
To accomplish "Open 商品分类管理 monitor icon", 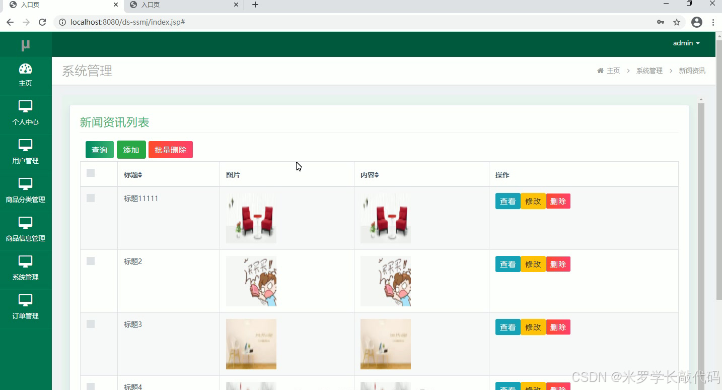I will click(26, 184).
